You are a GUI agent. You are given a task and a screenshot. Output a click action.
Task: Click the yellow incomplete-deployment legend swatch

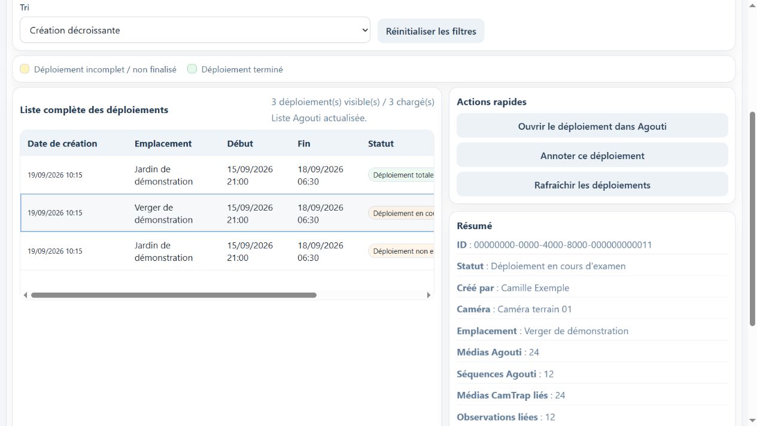click(25, 69)
